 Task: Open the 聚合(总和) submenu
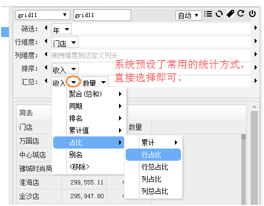point(89,94)
